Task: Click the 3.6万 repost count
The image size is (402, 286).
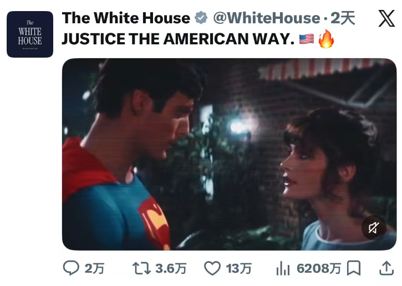Action: [171, 269]
